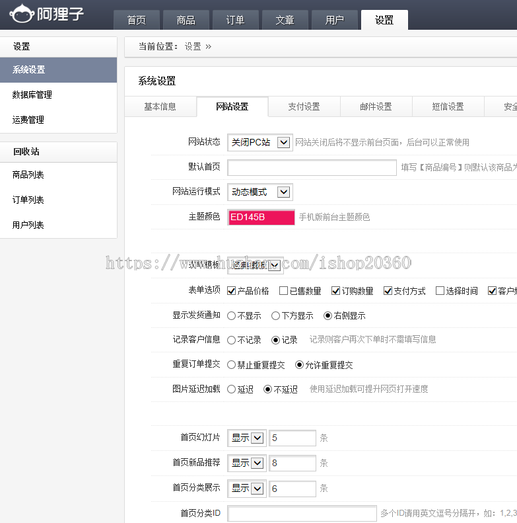Select 右侧显示 radio option

pos(327,316)
